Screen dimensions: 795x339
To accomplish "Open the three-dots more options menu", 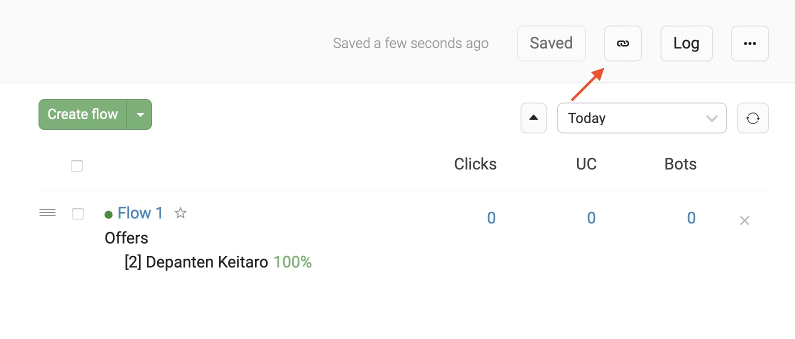I will pos(749,43).
